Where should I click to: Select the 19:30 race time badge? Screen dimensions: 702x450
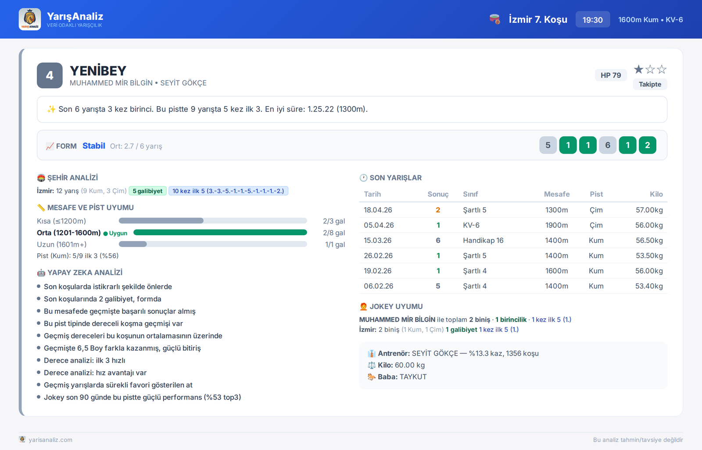click(x=592, y=19)
